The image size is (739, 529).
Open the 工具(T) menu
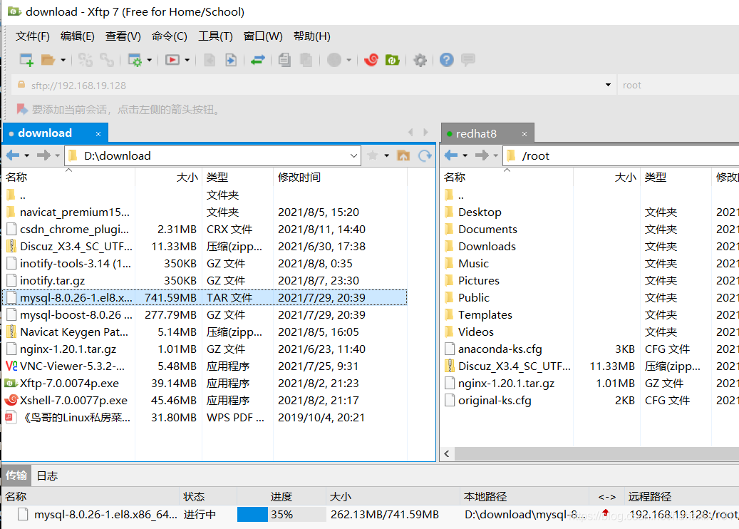pyautogui.click(x=215, y=36)
